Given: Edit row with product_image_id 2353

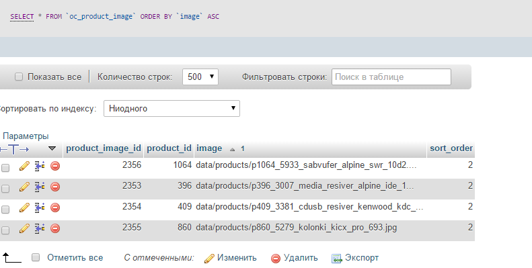Looking at the screenshot, I should point(24,187).
